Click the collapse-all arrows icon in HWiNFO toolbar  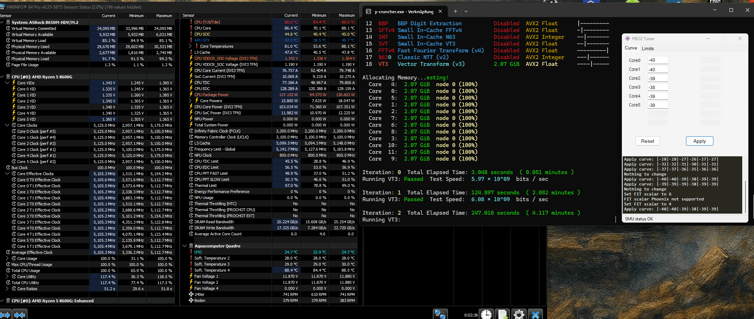tap(20, 315)
